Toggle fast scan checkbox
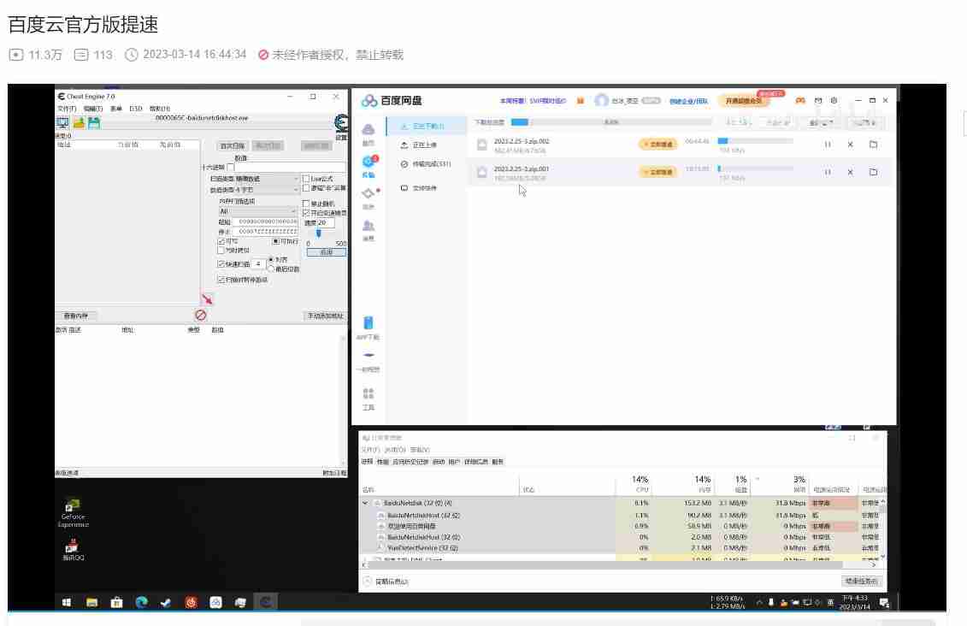The width and height of the screenshot is (967, 626). click(221, 264)
